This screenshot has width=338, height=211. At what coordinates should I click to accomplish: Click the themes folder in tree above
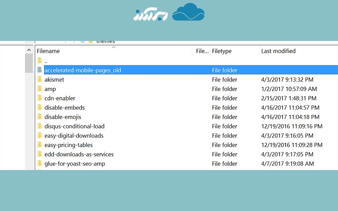[x=105, y=41]
